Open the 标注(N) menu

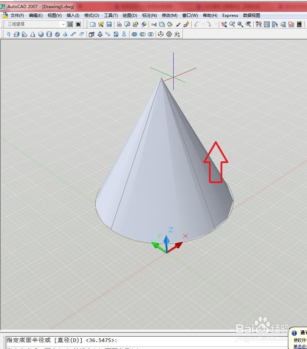click(x=149, y=15)
